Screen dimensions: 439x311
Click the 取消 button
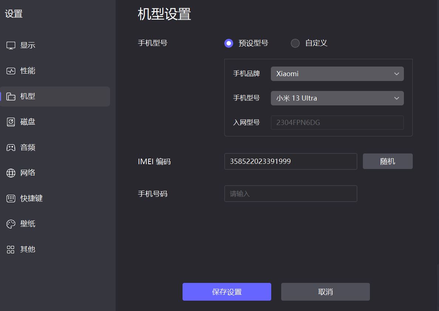click(x=325, y=292)
